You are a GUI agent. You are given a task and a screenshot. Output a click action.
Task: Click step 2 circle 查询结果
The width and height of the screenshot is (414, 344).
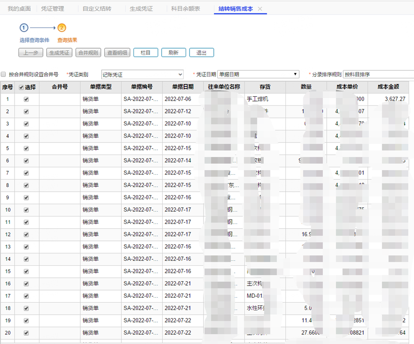62,28
